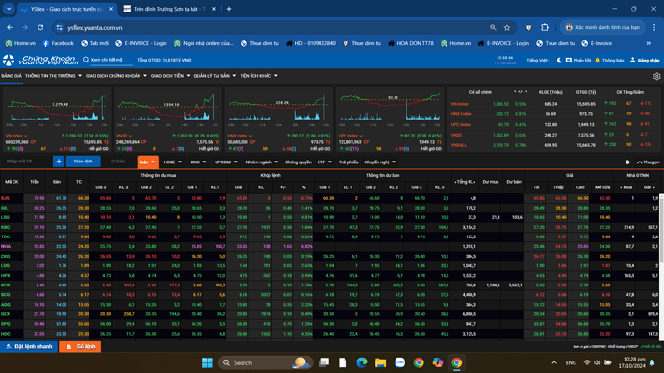Select stock code KBC in the table
The width and height of the screenshot is (664, 373).
tap(6, 227)
